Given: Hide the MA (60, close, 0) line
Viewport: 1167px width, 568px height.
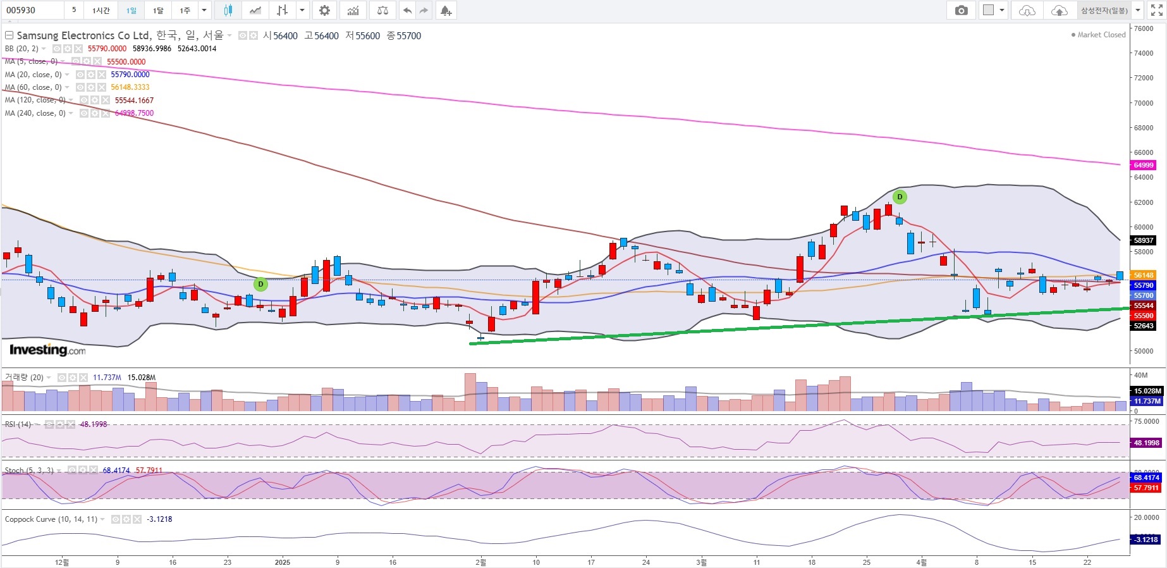Looking at the screenshot, I should [x=80, y=87].
